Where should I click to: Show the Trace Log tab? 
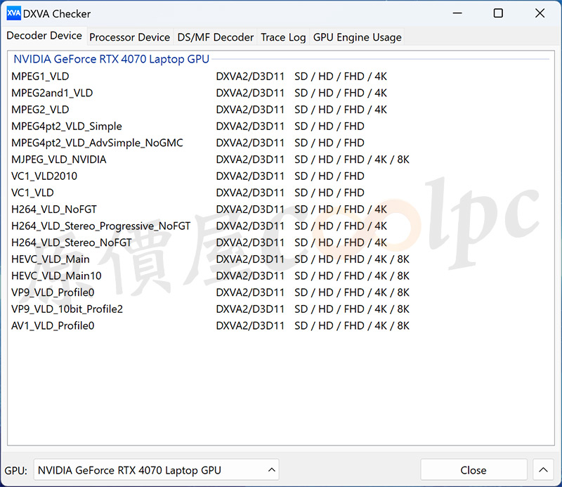[x=283, y=37]
